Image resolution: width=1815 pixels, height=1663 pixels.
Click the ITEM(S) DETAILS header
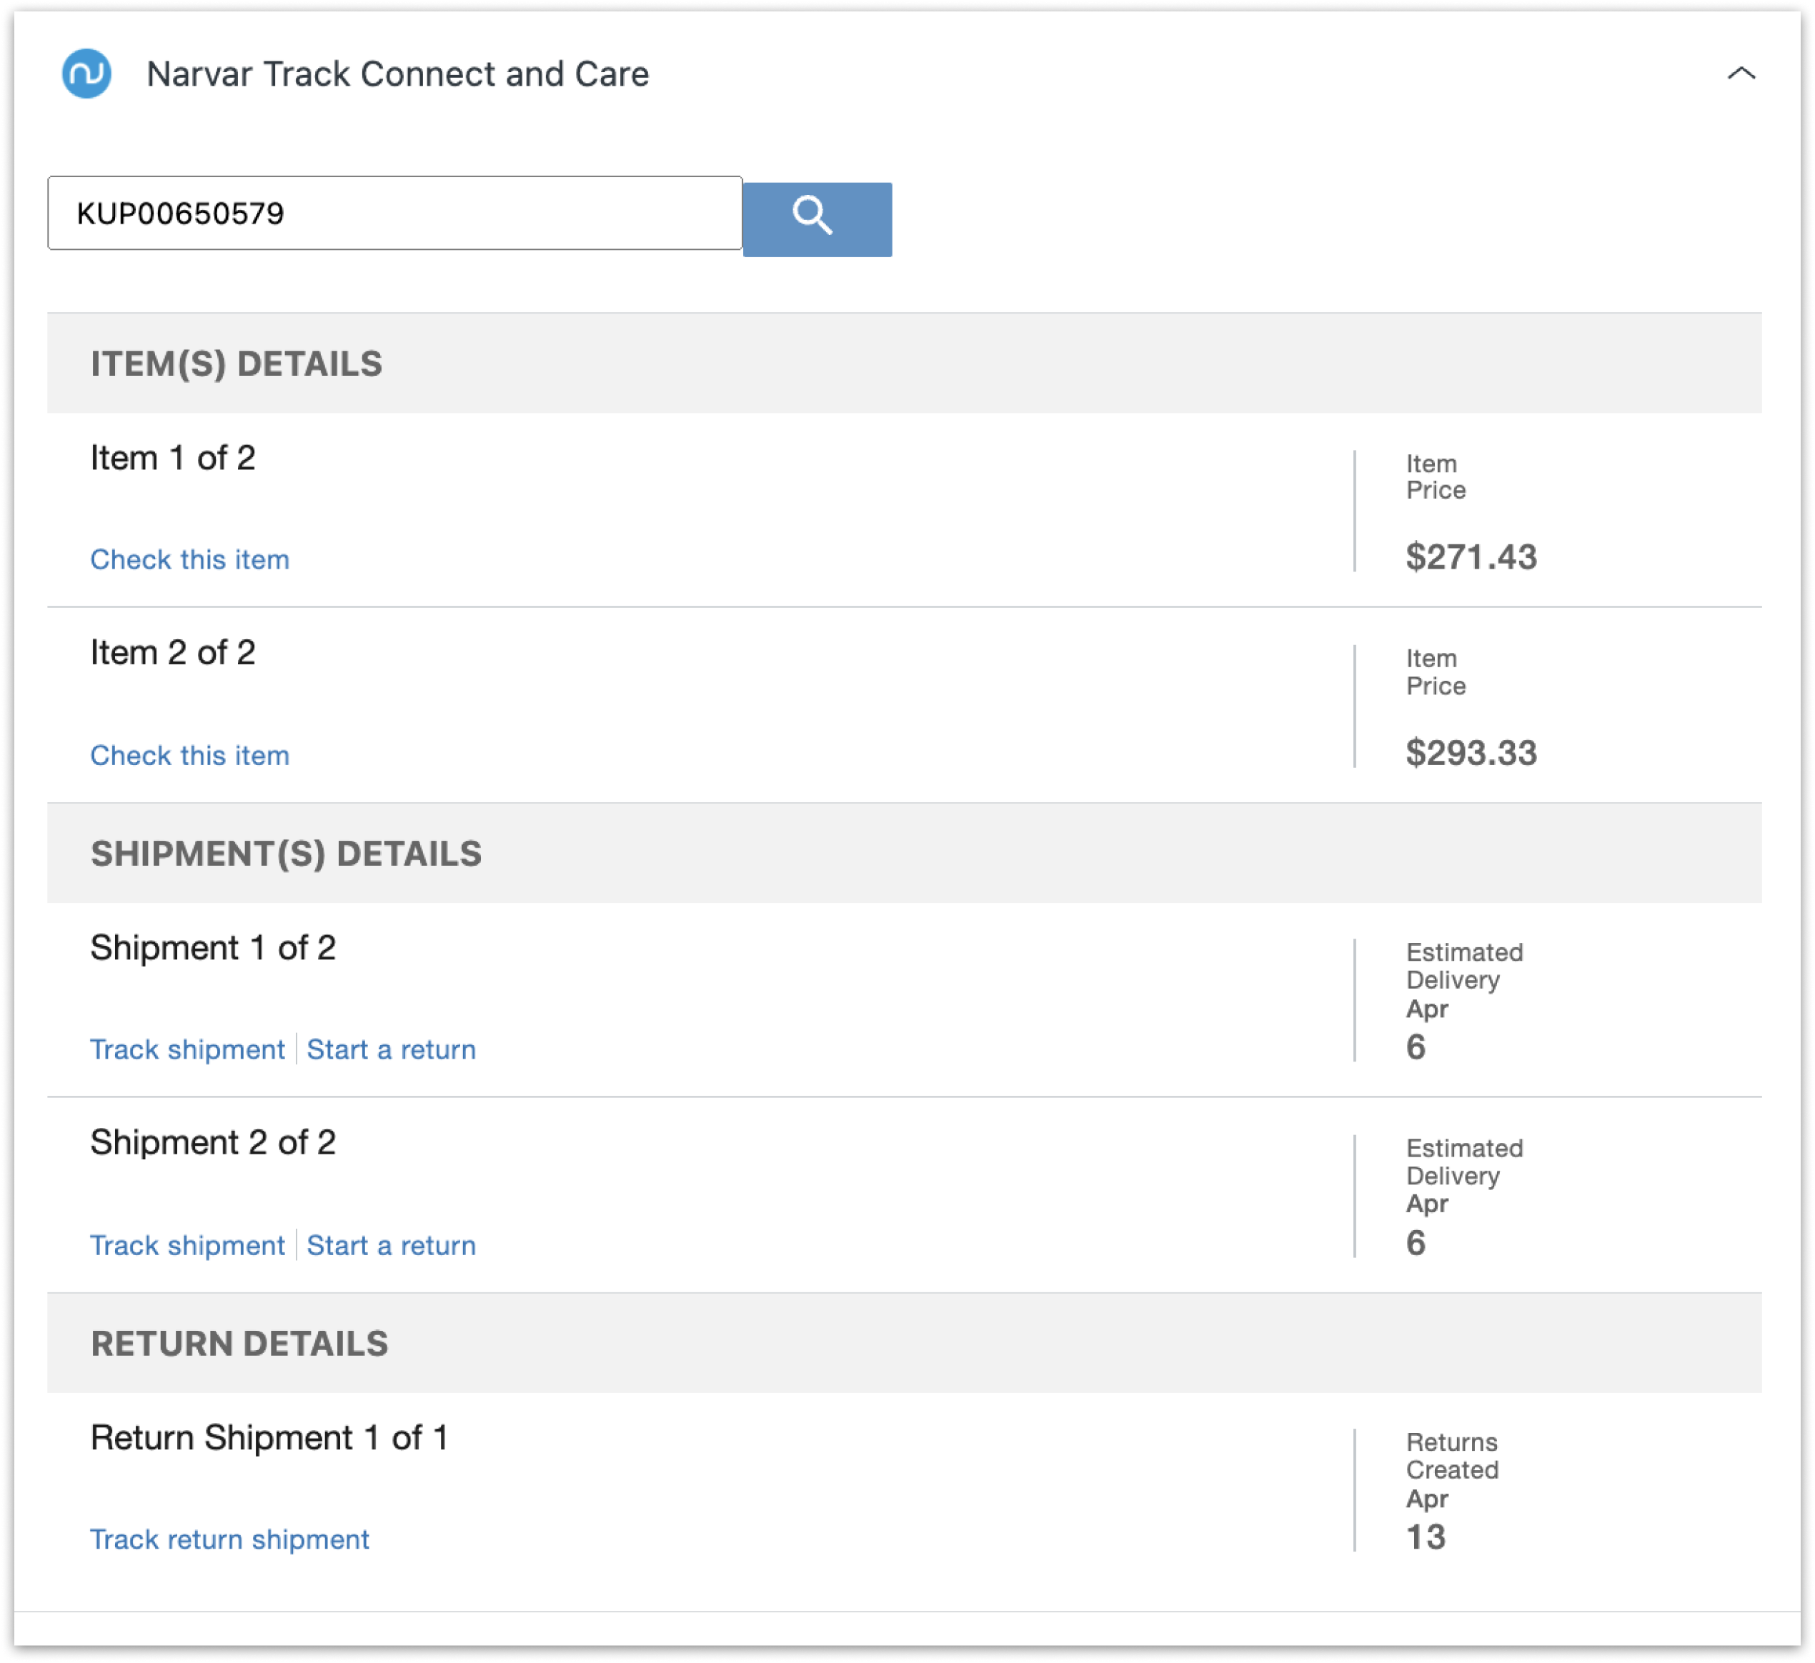point(904,364)
